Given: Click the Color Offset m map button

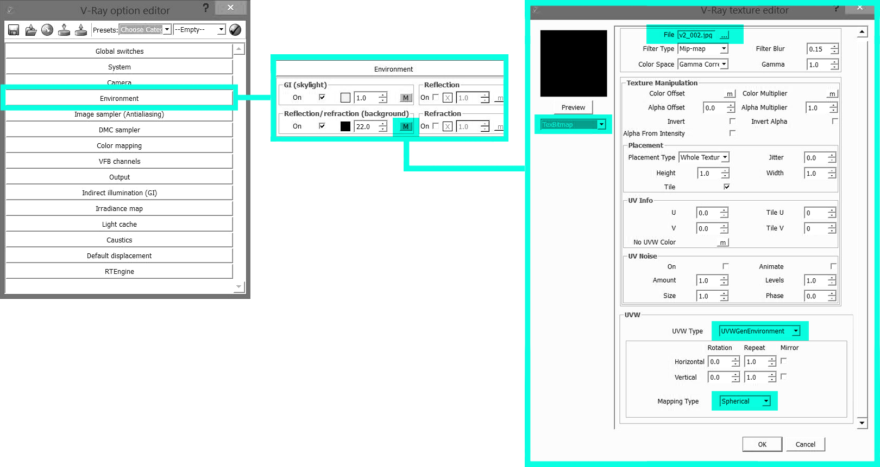Looking at the screenshot, I should click(x=730, y=94).
